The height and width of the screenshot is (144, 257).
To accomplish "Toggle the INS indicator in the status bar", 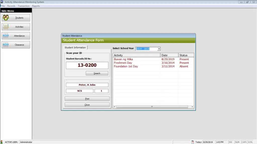I will pos(230,142).
